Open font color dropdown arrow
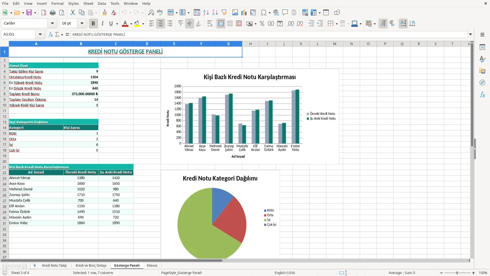This screenshot has width=490, height=276. 131,24
